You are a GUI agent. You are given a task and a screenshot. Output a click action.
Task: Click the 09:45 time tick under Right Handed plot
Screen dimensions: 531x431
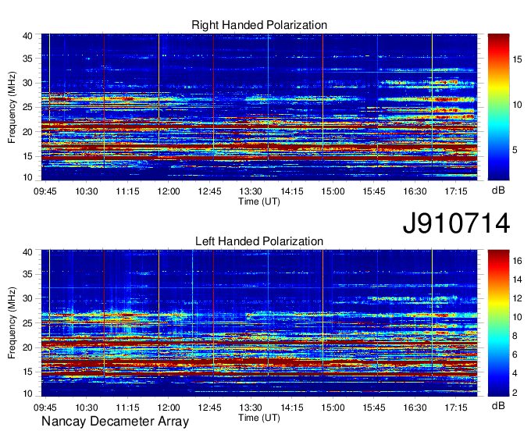coord(45,191)
